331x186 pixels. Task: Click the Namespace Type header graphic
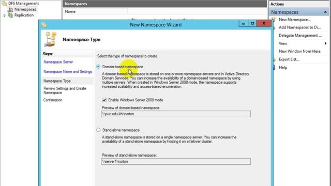click(51, 39)
